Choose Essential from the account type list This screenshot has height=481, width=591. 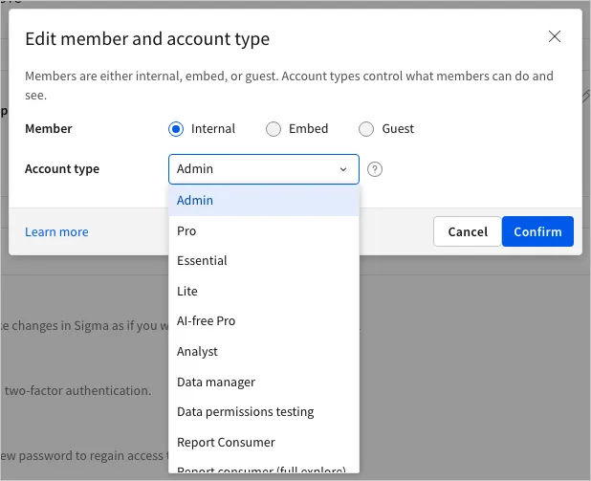(264, 261)
